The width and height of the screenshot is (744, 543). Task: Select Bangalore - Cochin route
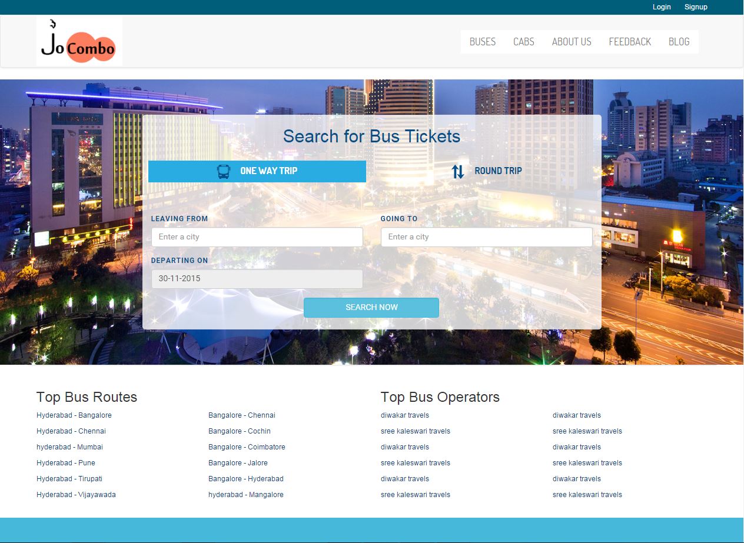[240, 431]
